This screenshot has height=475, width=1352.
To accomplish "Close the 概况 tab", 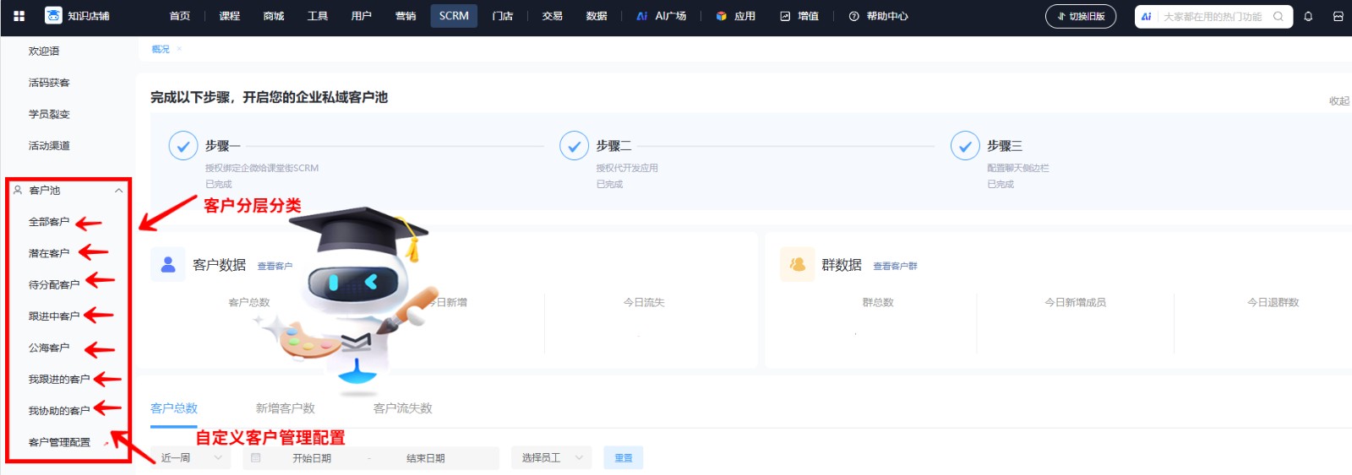I will [x=179, y=49].
